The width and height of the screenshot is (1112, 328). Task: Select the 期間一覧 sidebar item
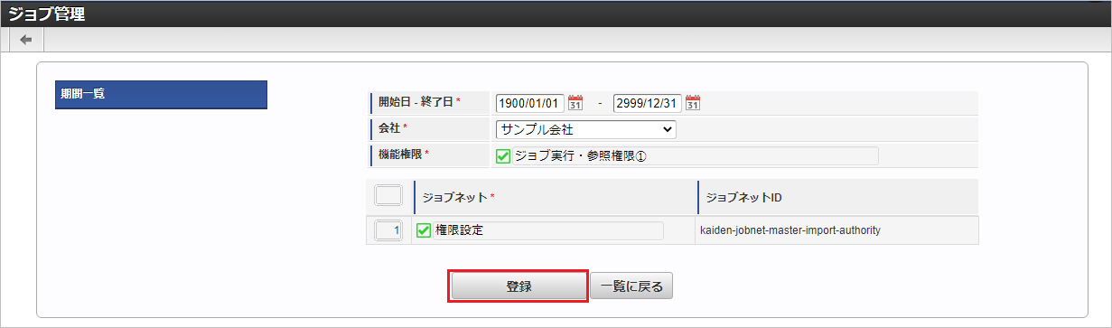[161, 95]
